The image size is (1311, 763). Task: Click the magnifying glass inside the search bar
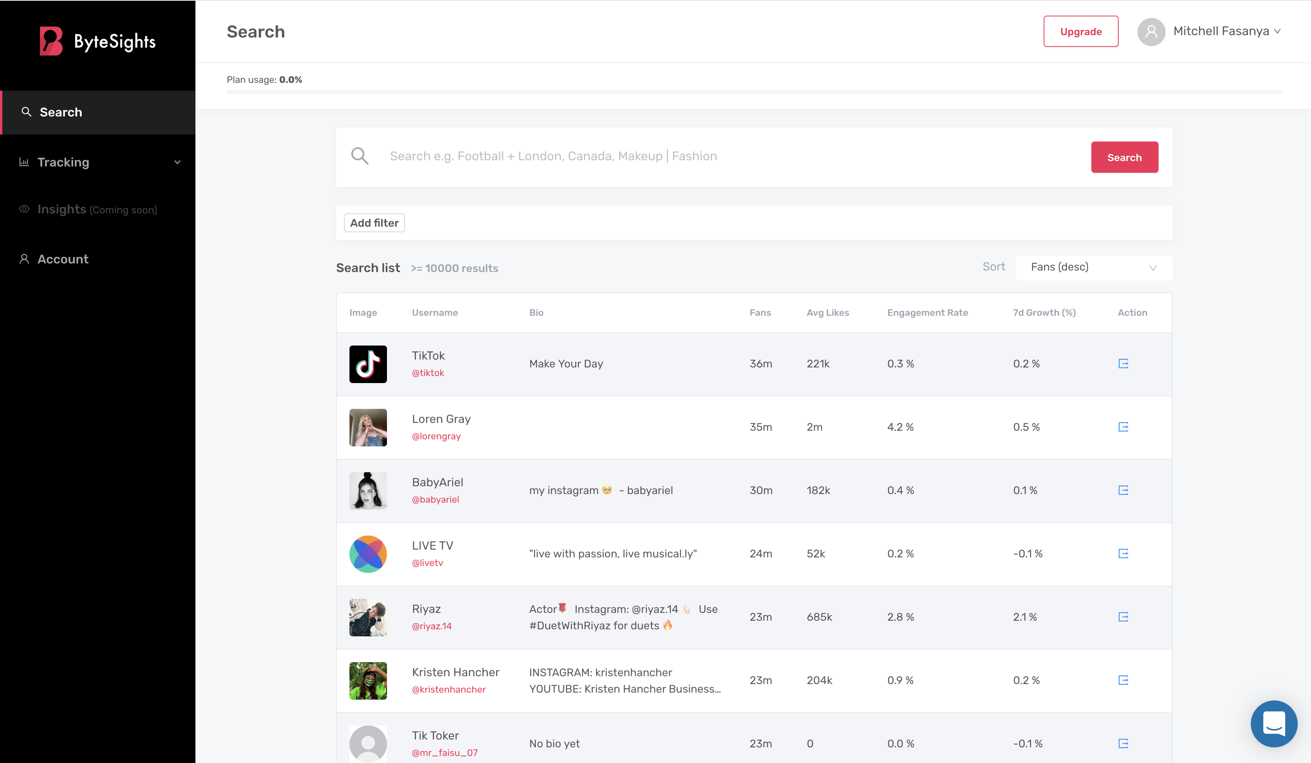(360, 156)
